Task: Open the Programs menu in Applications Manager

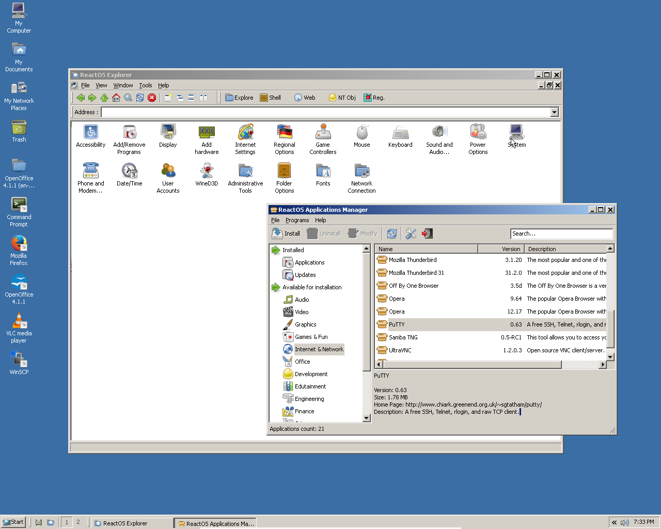Action: coord(297,220)
